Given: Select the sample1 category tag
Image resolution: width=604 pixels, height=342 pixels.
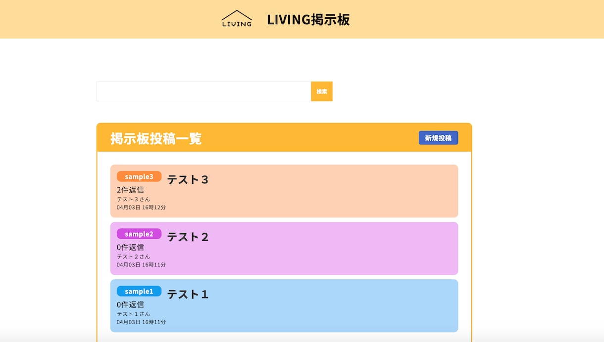Looking at the screenshot, I should [139, 291].
